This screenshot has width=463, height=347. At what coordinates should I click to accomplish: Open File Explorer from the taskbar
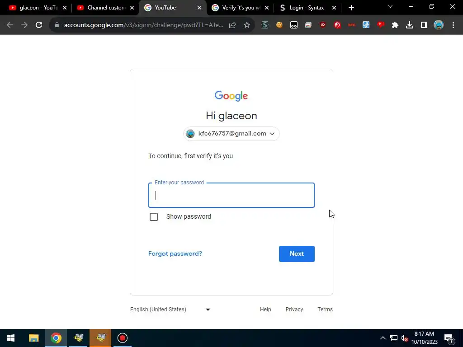pos(33,338)
